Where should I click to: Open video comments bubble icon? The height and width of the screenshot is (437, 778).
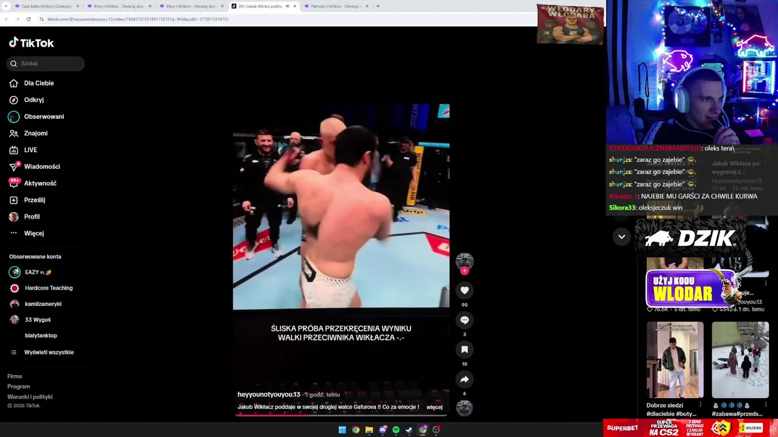[464, 320]
